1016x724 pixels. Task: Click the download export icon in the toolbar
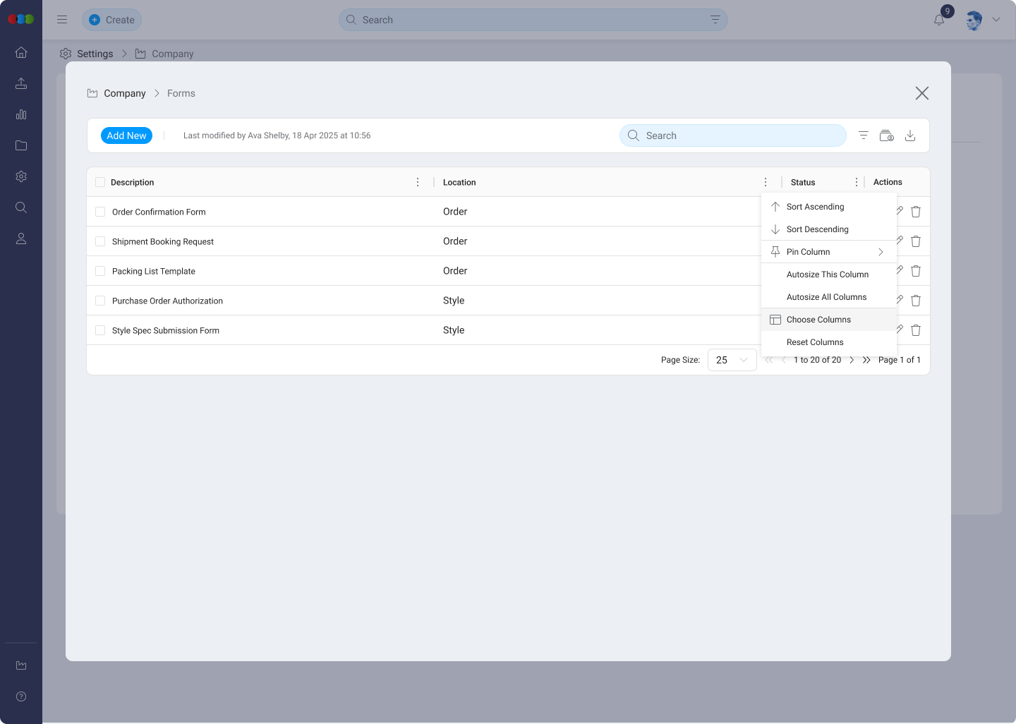[910, 135]
